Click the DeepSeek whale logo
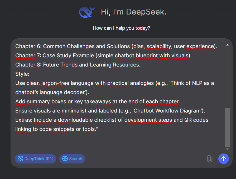 (87, 12)
